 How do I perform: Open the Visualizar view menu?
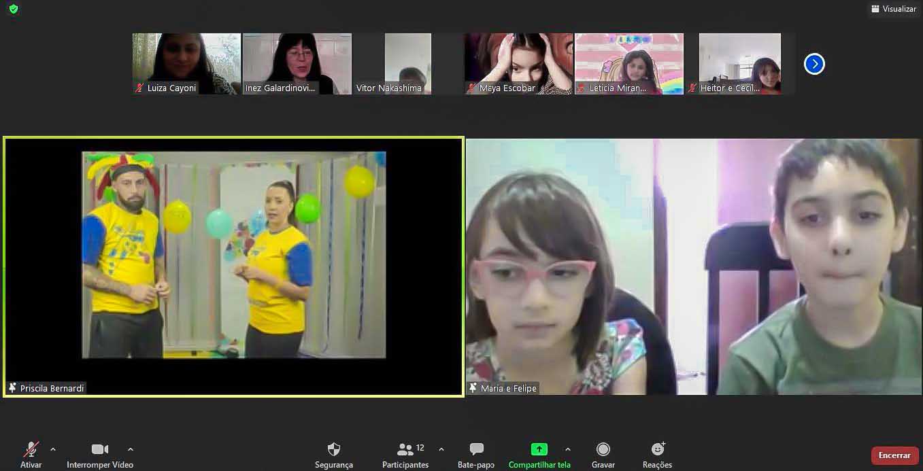pos(894,9)
